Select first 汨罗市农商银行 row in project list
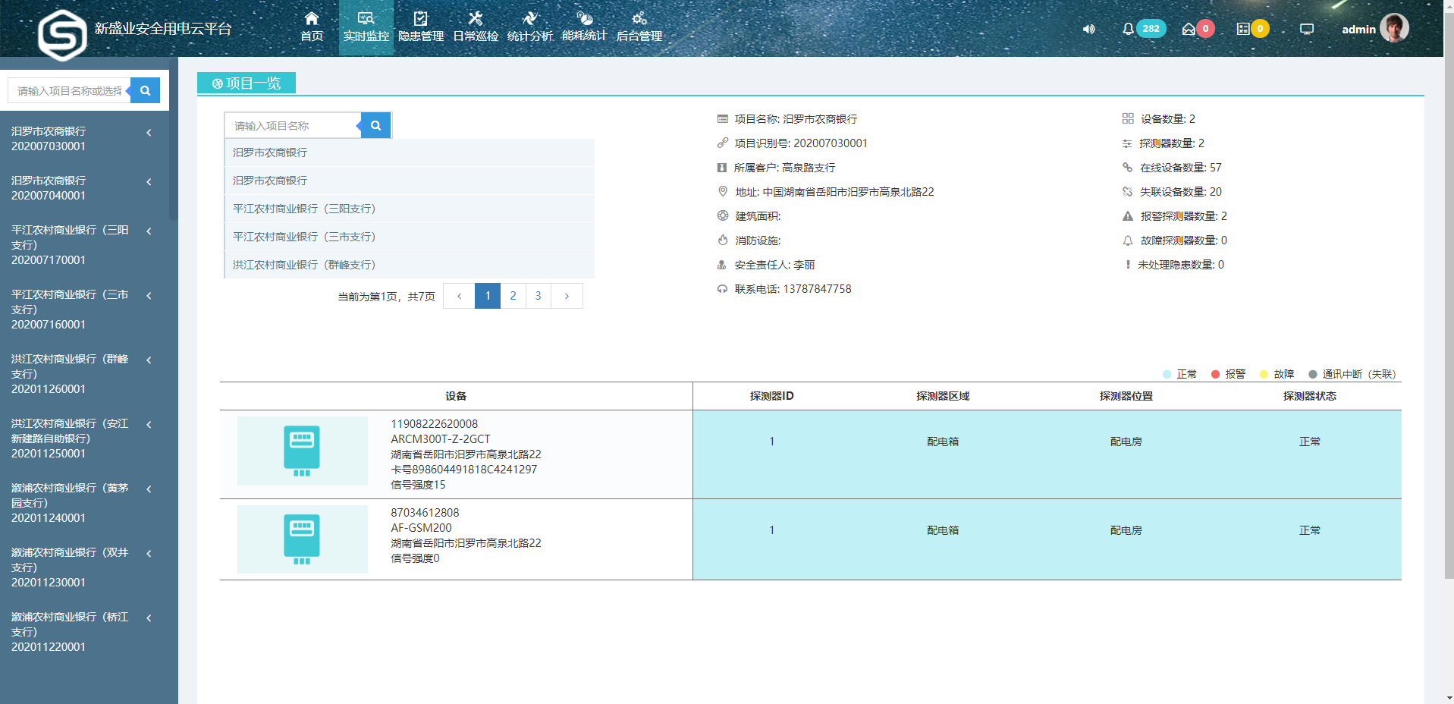The height and width of the screenshot is (704, 1454). tap(410, 152)
